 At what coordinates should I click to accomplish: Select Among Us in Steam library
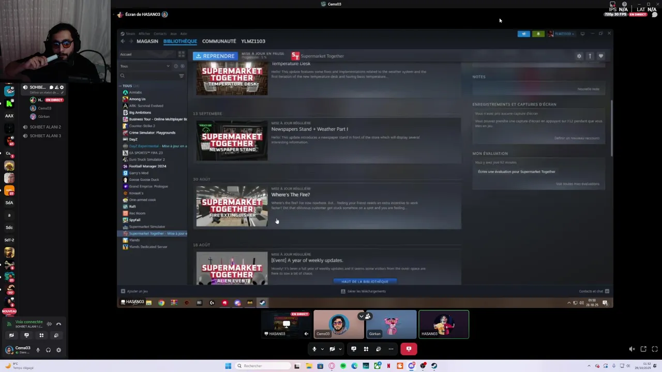tap(137, 99)
